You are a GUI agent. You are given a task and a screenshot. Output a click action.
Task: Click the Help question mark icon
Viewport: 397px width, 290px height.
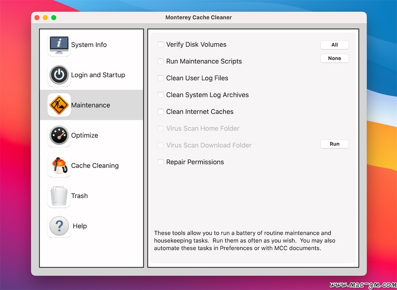pos(59,226)
